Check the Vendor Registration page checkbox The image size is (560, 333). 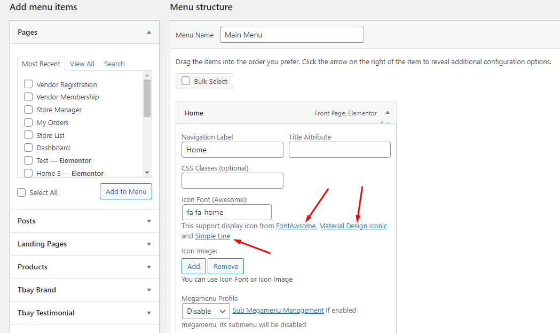click(28, 84)
